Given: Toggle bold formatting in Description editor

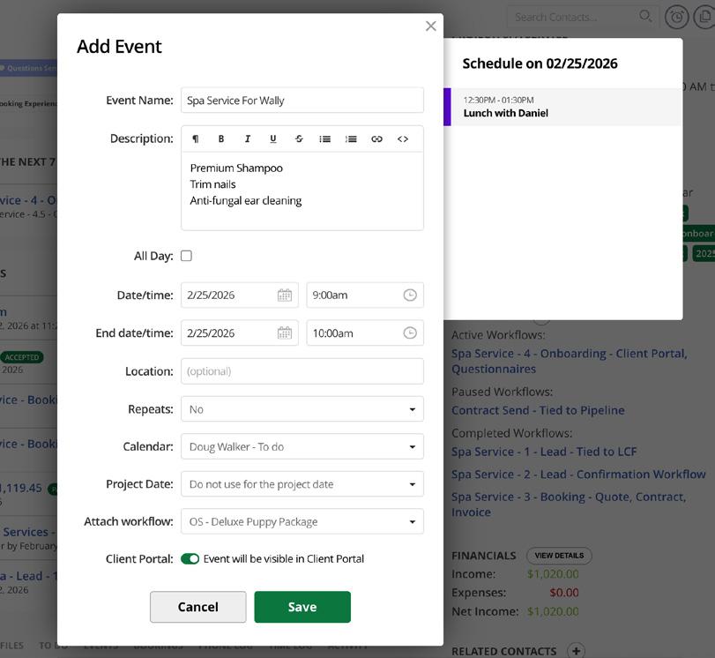Looking at the screenshot, I should [x=221, y=139].
